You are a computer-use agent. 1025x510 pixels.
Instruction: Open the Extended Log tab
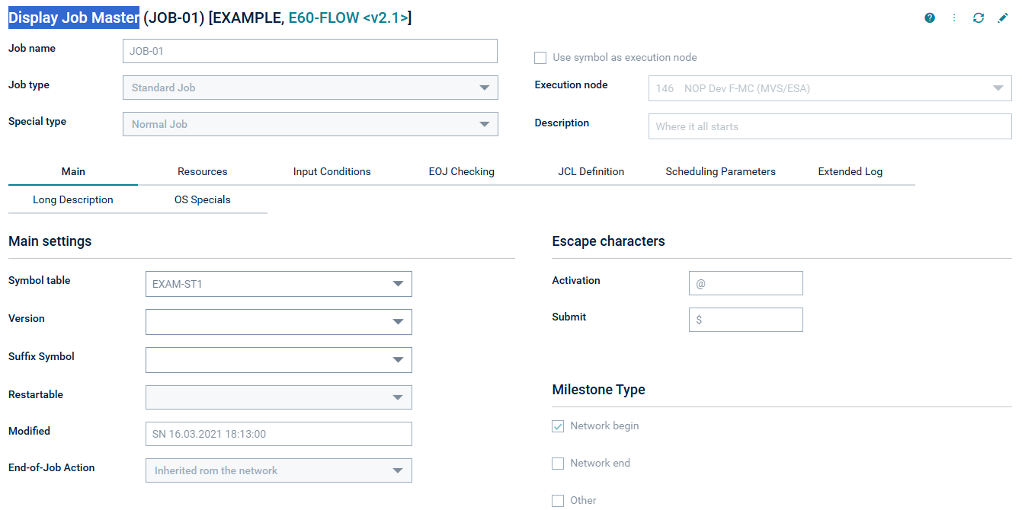pyautogui.click(x=850, y=171)
